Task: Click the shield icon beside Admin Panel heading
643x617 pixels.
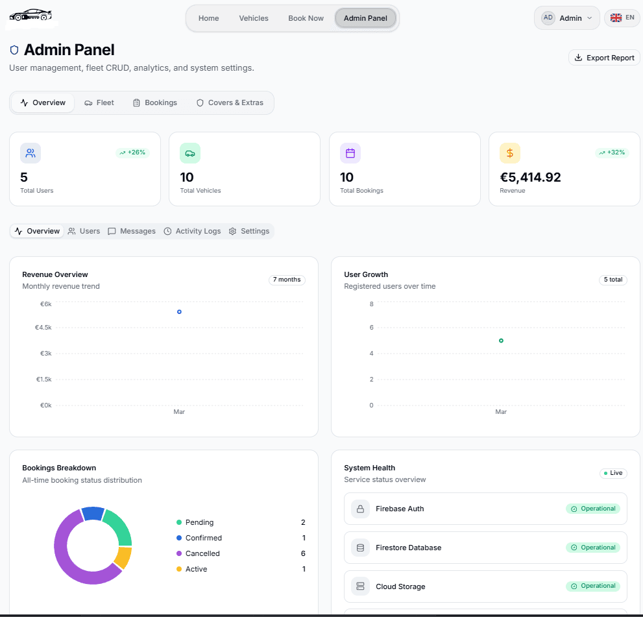Action: point(14,49)
